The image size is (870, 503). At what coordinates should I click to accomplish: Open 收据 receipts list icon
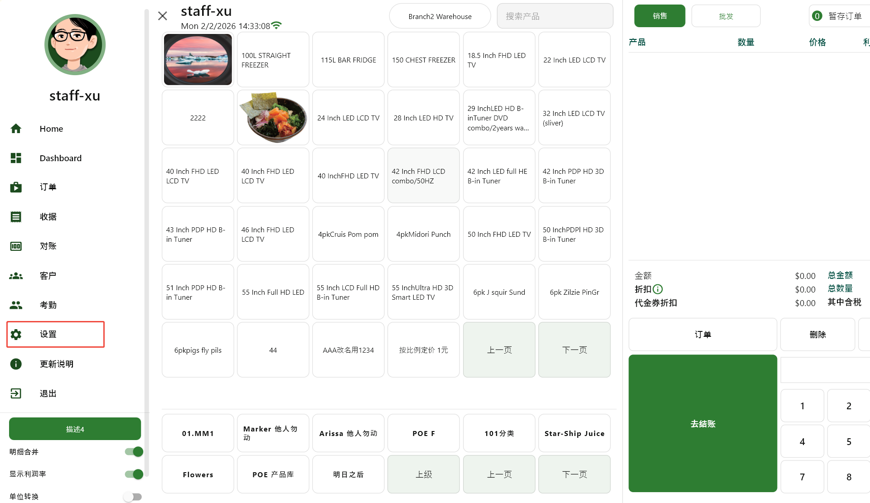(x=16, y=217)
